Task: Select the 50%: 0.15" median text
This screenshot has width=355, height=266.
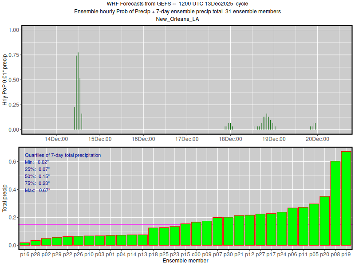Action: pyautogui.click(x=37, y=176)
